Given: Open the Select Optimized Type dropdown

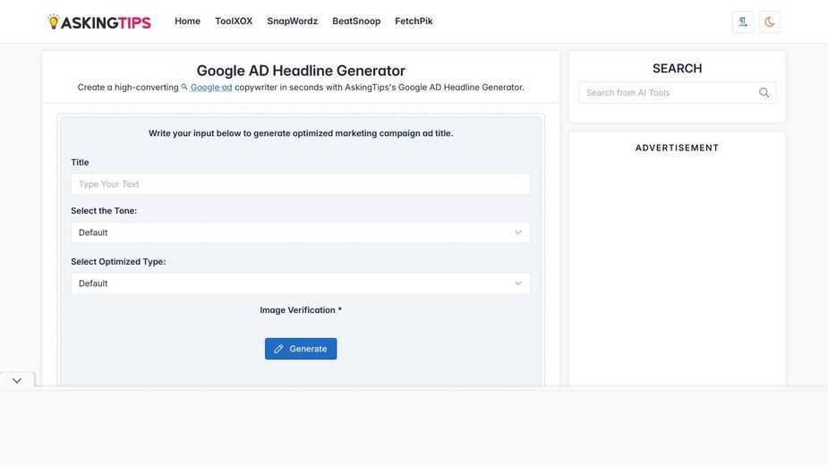Looking at the screenshot, I should 301,283.
